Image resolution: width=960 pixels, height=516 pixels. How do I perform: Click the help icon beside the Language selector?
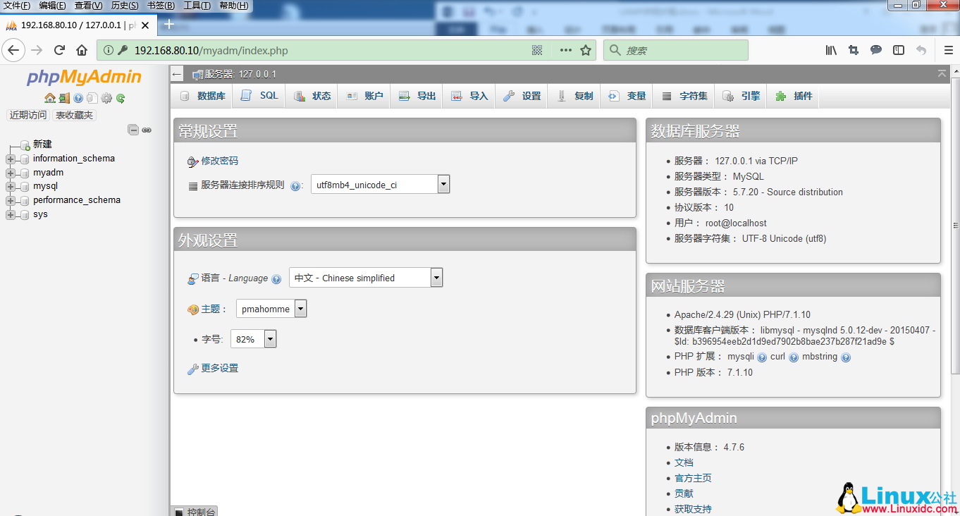pos(276,278)
